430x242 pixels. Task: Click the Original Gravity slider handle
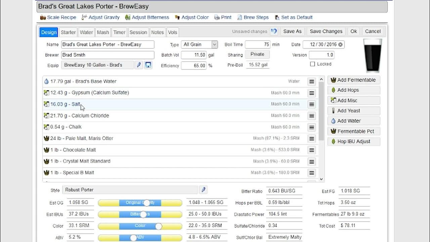(x=147, y=203)
